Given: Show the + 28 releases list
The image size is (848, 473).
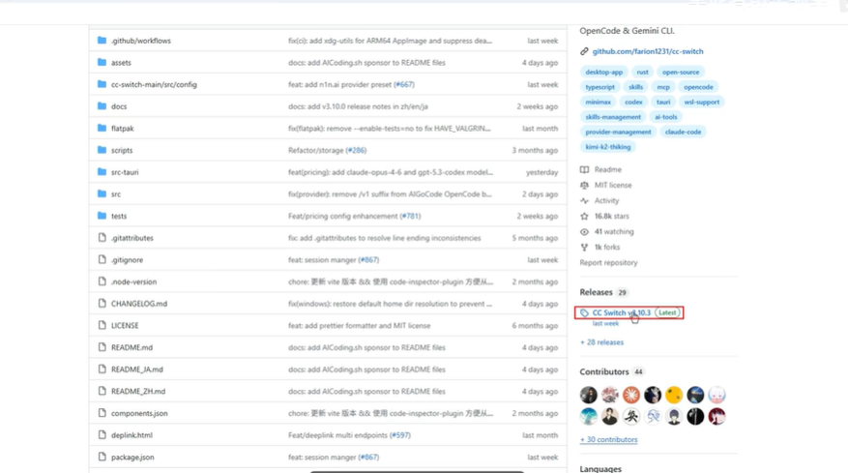Looking at the screenshot, I should (601, 342).
